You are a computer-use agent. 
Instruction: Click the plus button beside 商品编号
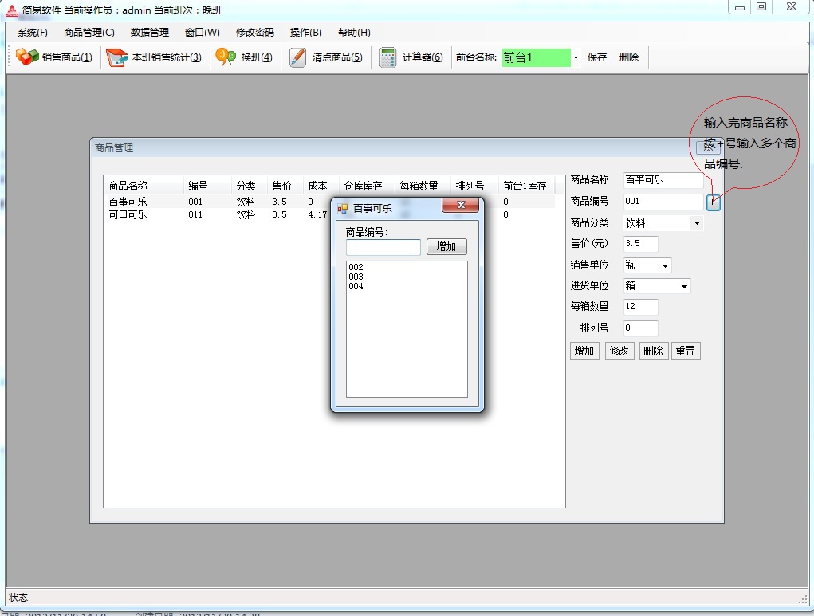click(713, 202)
